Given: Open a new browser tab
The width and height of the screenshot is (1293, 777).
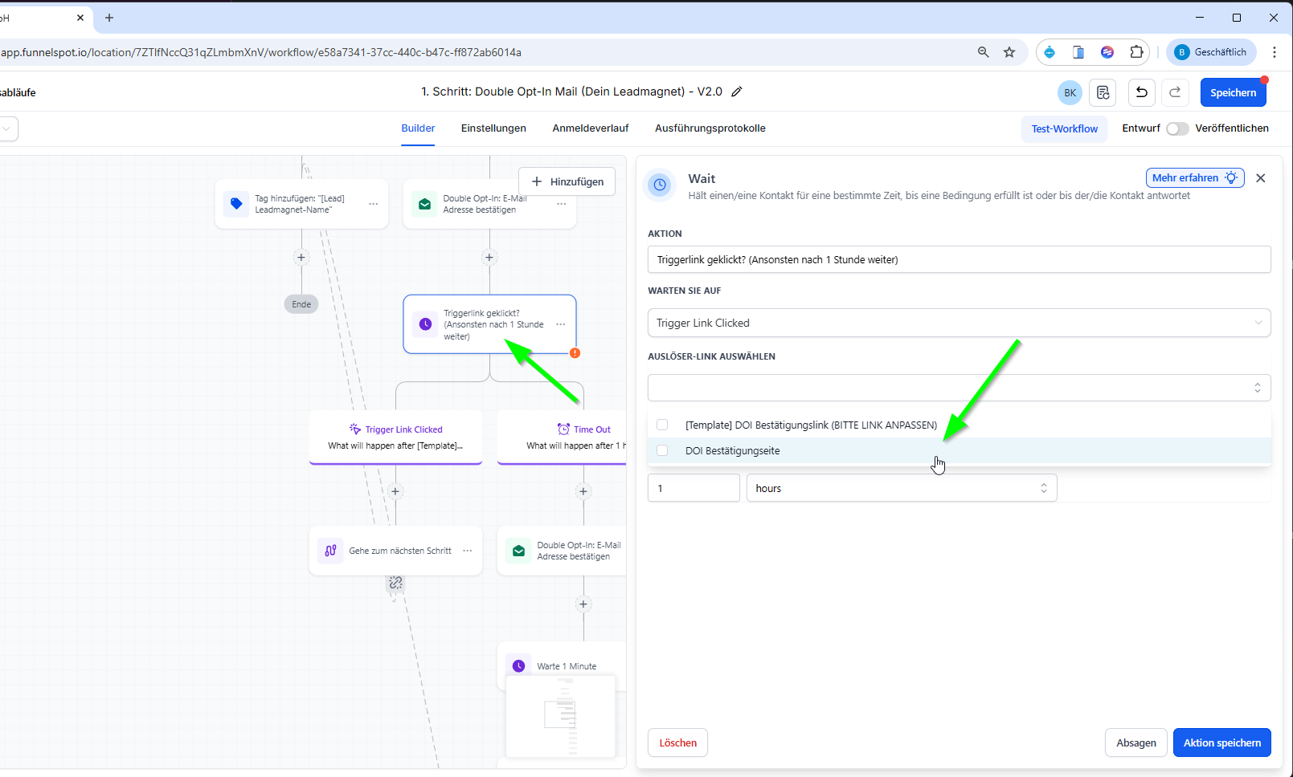Looking at the screenshot, I should 109,18.
